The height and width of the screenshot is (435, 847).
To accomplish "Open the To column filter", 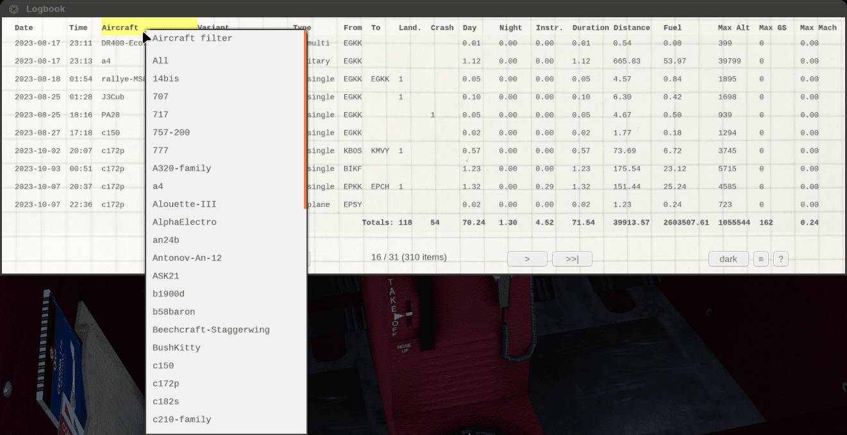I will pos(376,28).
